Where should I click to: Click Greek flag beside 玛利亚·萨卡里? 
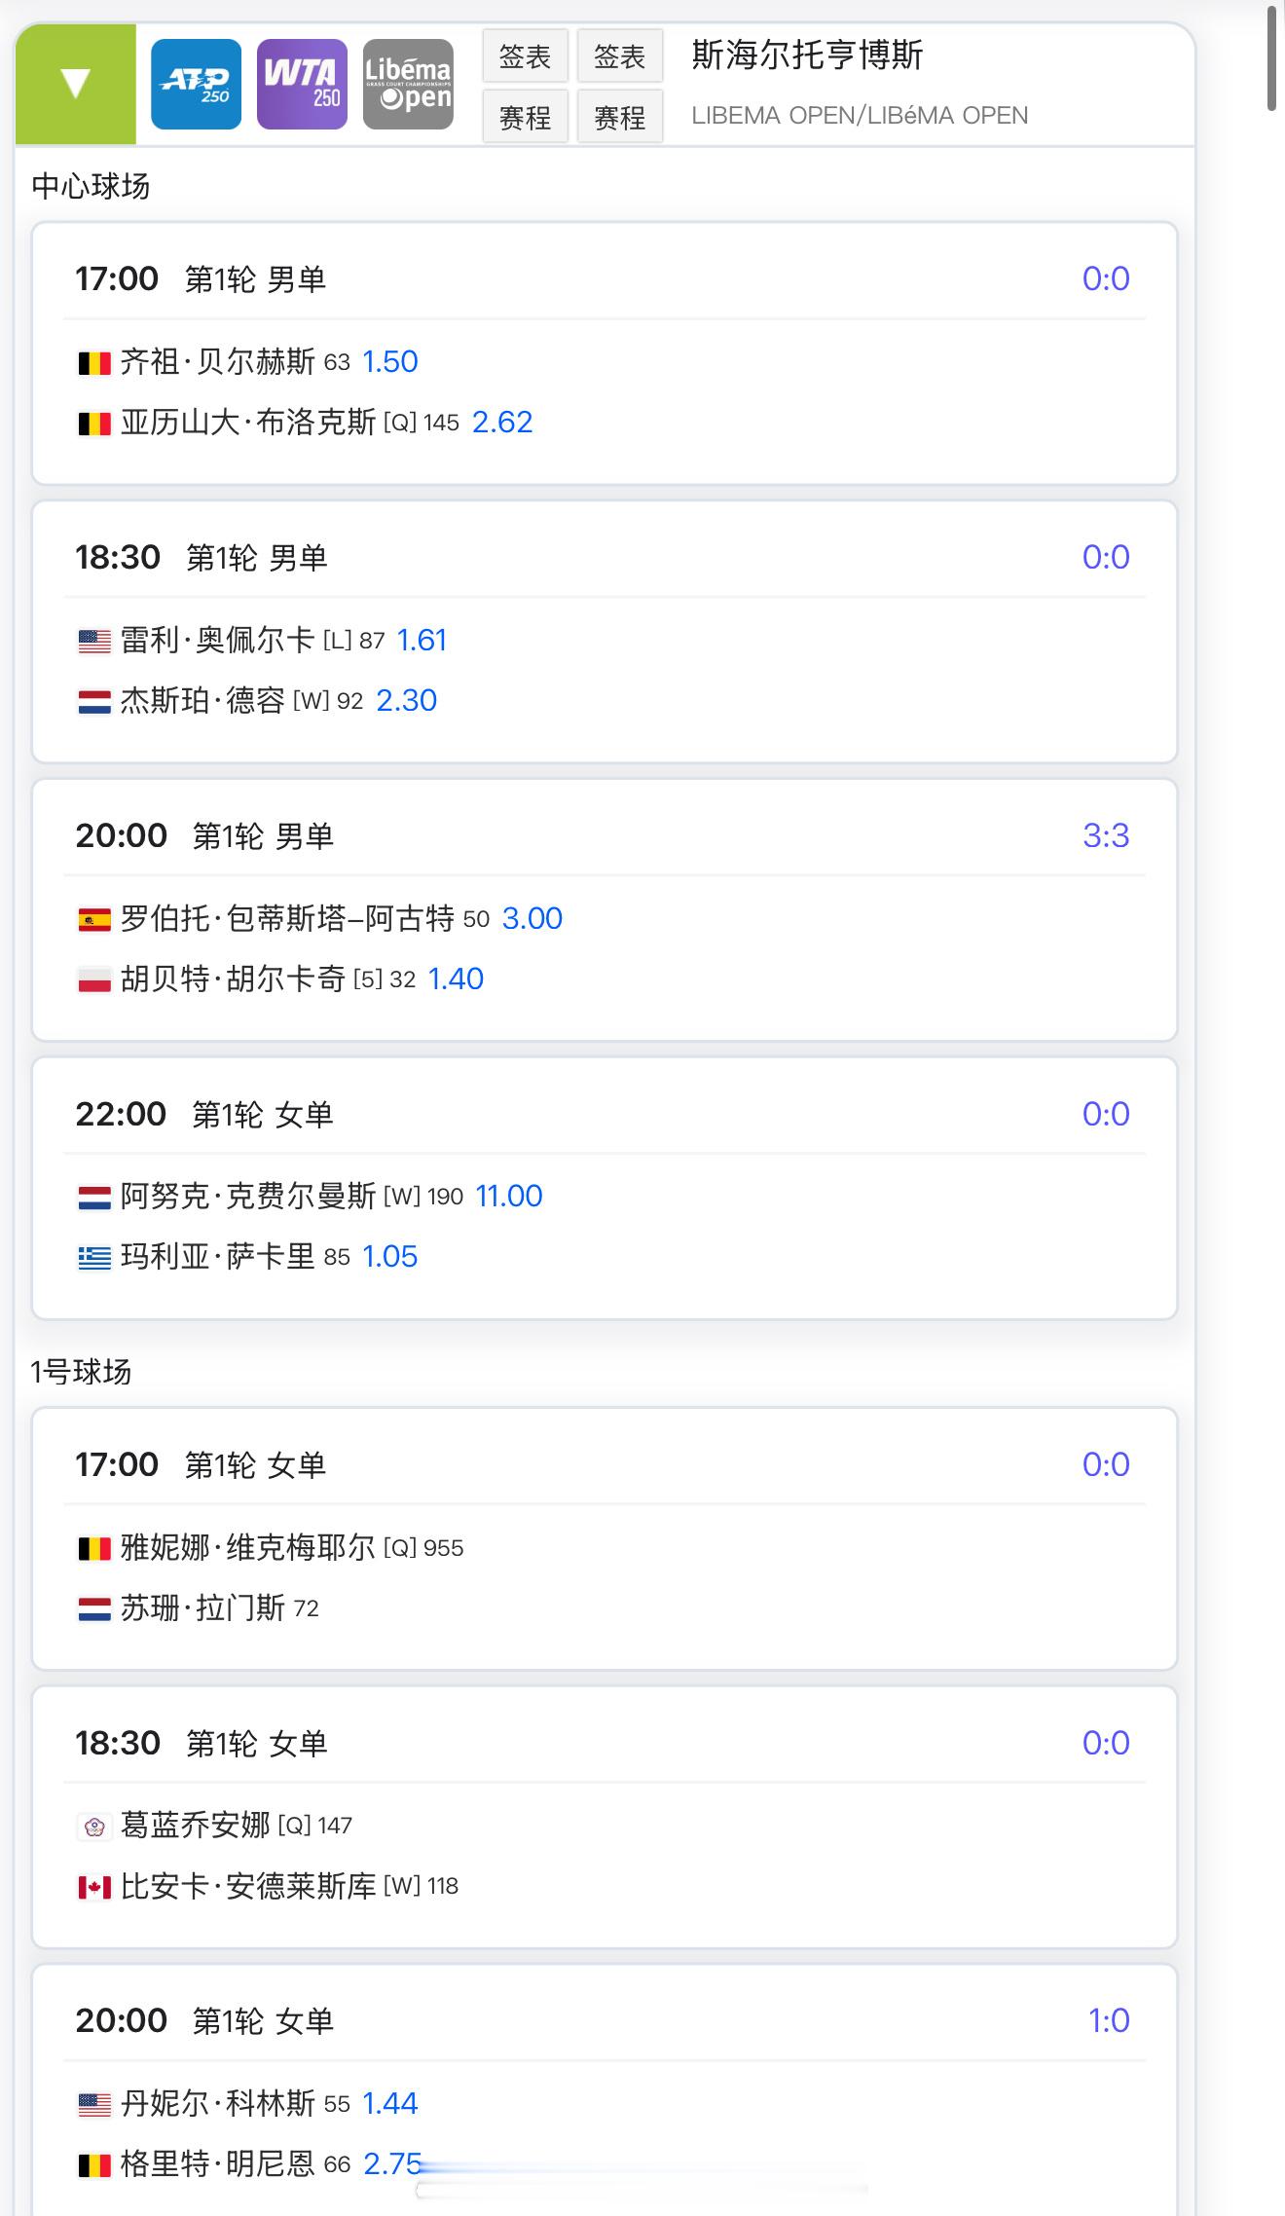94,1258
